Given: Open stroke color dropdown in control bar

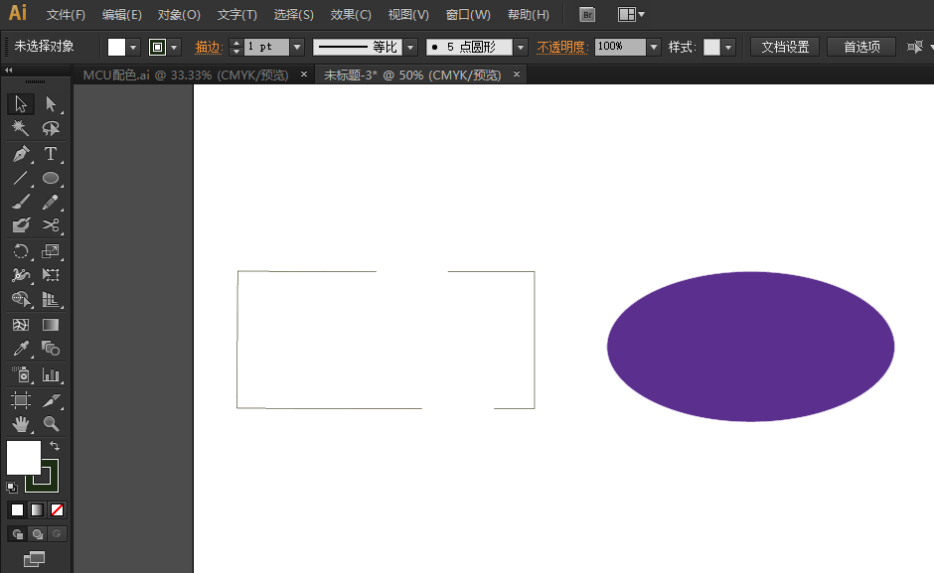Looking at the screenshot, I should (174, 47).
